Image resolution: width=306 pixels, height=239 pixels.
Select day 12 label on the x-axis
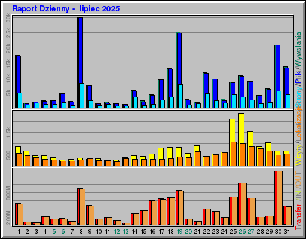pyautogui.click(x=117, y=232)
